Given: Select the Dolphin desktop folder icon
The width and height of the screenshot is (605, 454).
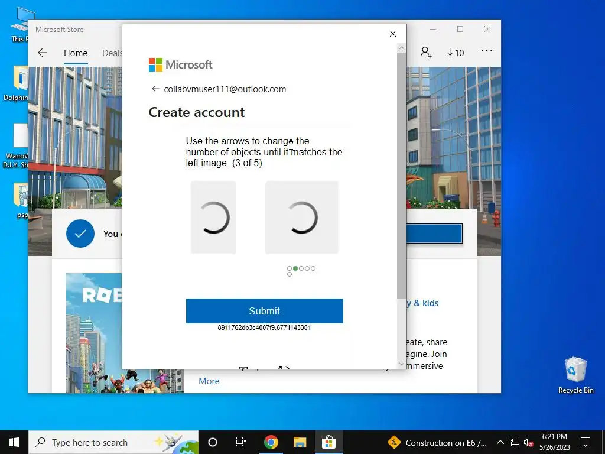Looking at the screenshot, I should 16,83.
